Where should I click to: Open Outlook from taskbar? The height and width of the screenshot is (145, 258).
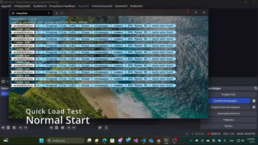(151, 140)
